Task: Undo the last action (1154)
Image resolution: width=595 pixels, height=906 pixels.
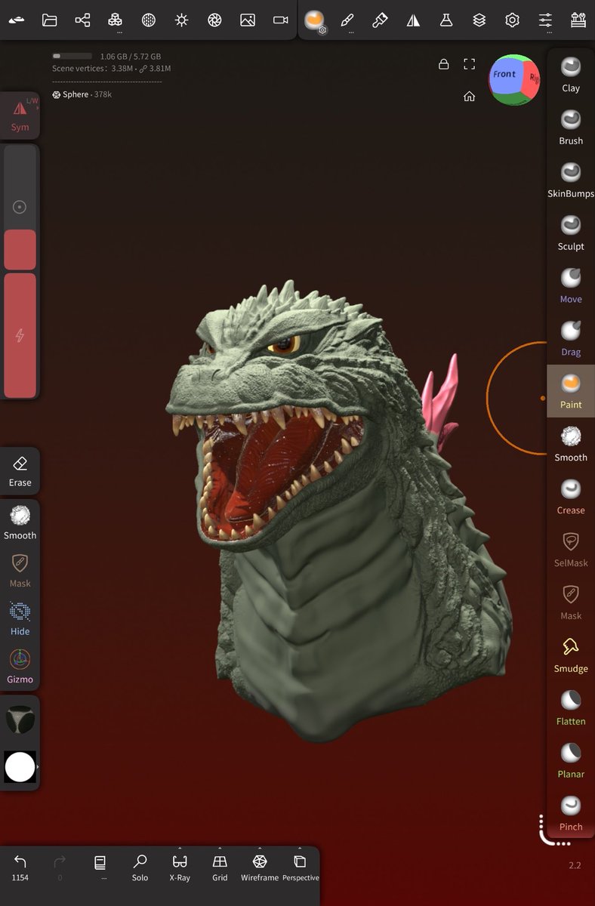Action: click(x=20, y=867)
